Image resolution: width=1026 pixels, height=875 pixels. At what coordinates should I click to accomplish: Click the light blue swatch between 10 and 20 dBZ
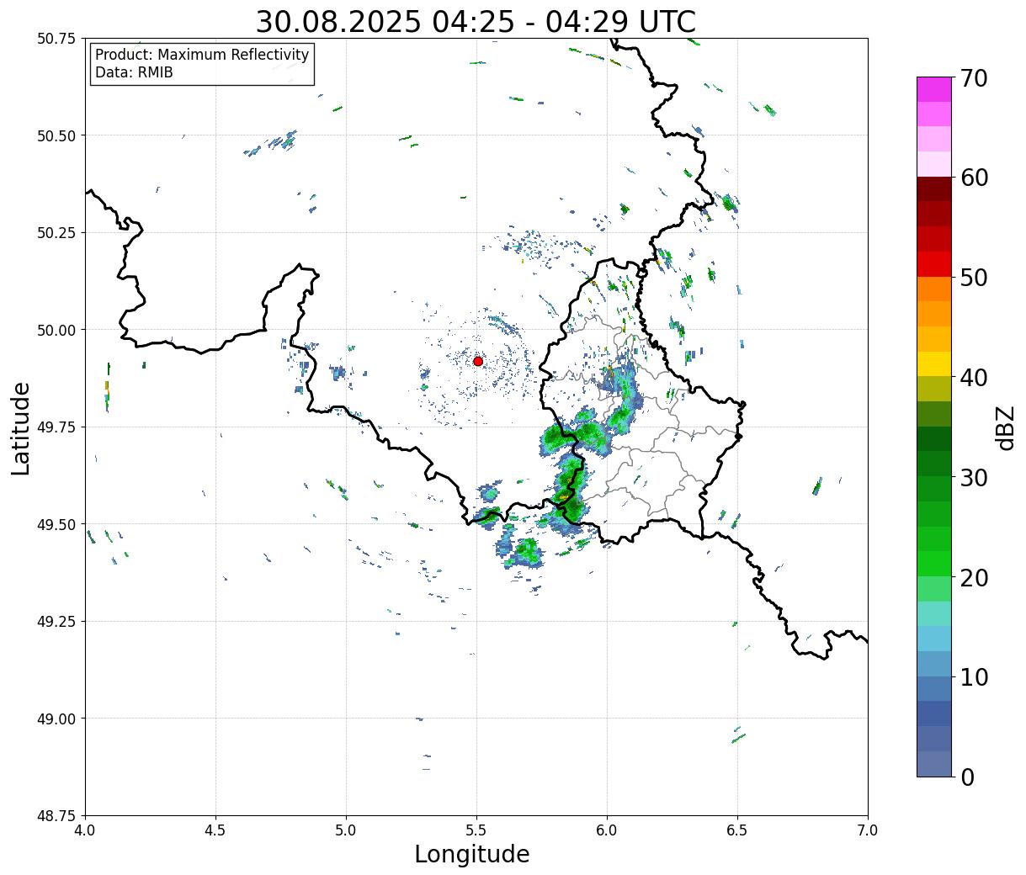[934, 639]
